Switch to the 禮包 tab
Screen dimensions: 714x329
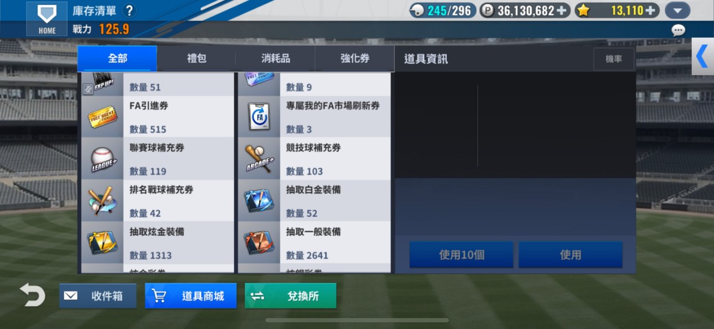pyautogui.click(x=197, y=58)
